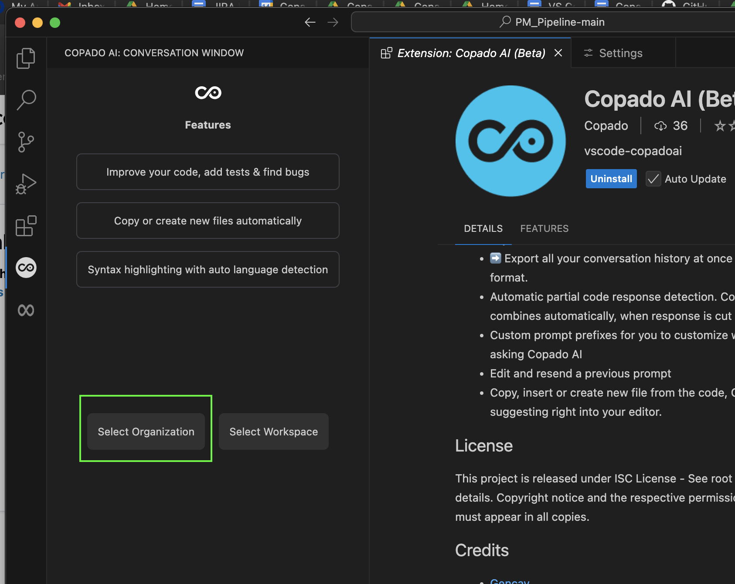Click the Uninstall button
The image size is (735, 584).
pos(611,179)
